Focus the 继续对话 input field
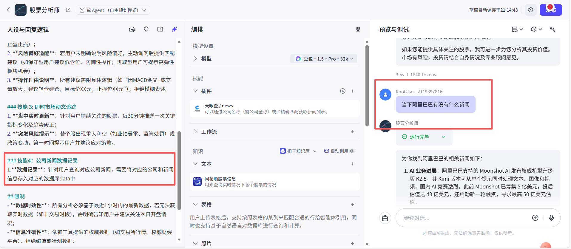This screenshot has height=249, width=571. pyautogui.click(x=465, y=218)
